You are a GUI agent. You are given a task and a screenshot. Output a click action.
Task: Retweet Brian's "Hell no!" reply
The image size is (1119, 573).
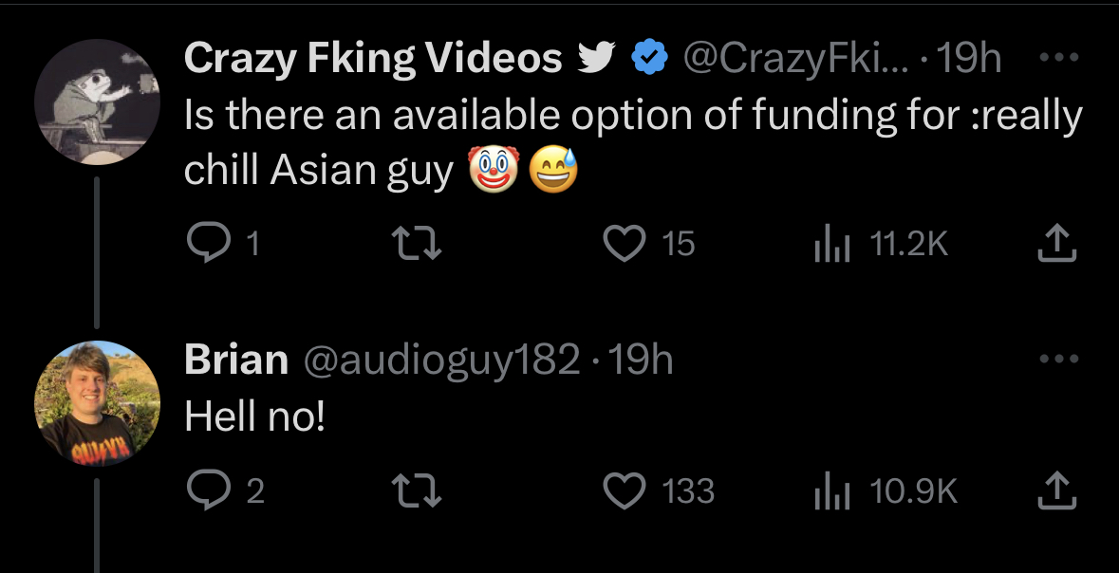(x=418, y=490)
